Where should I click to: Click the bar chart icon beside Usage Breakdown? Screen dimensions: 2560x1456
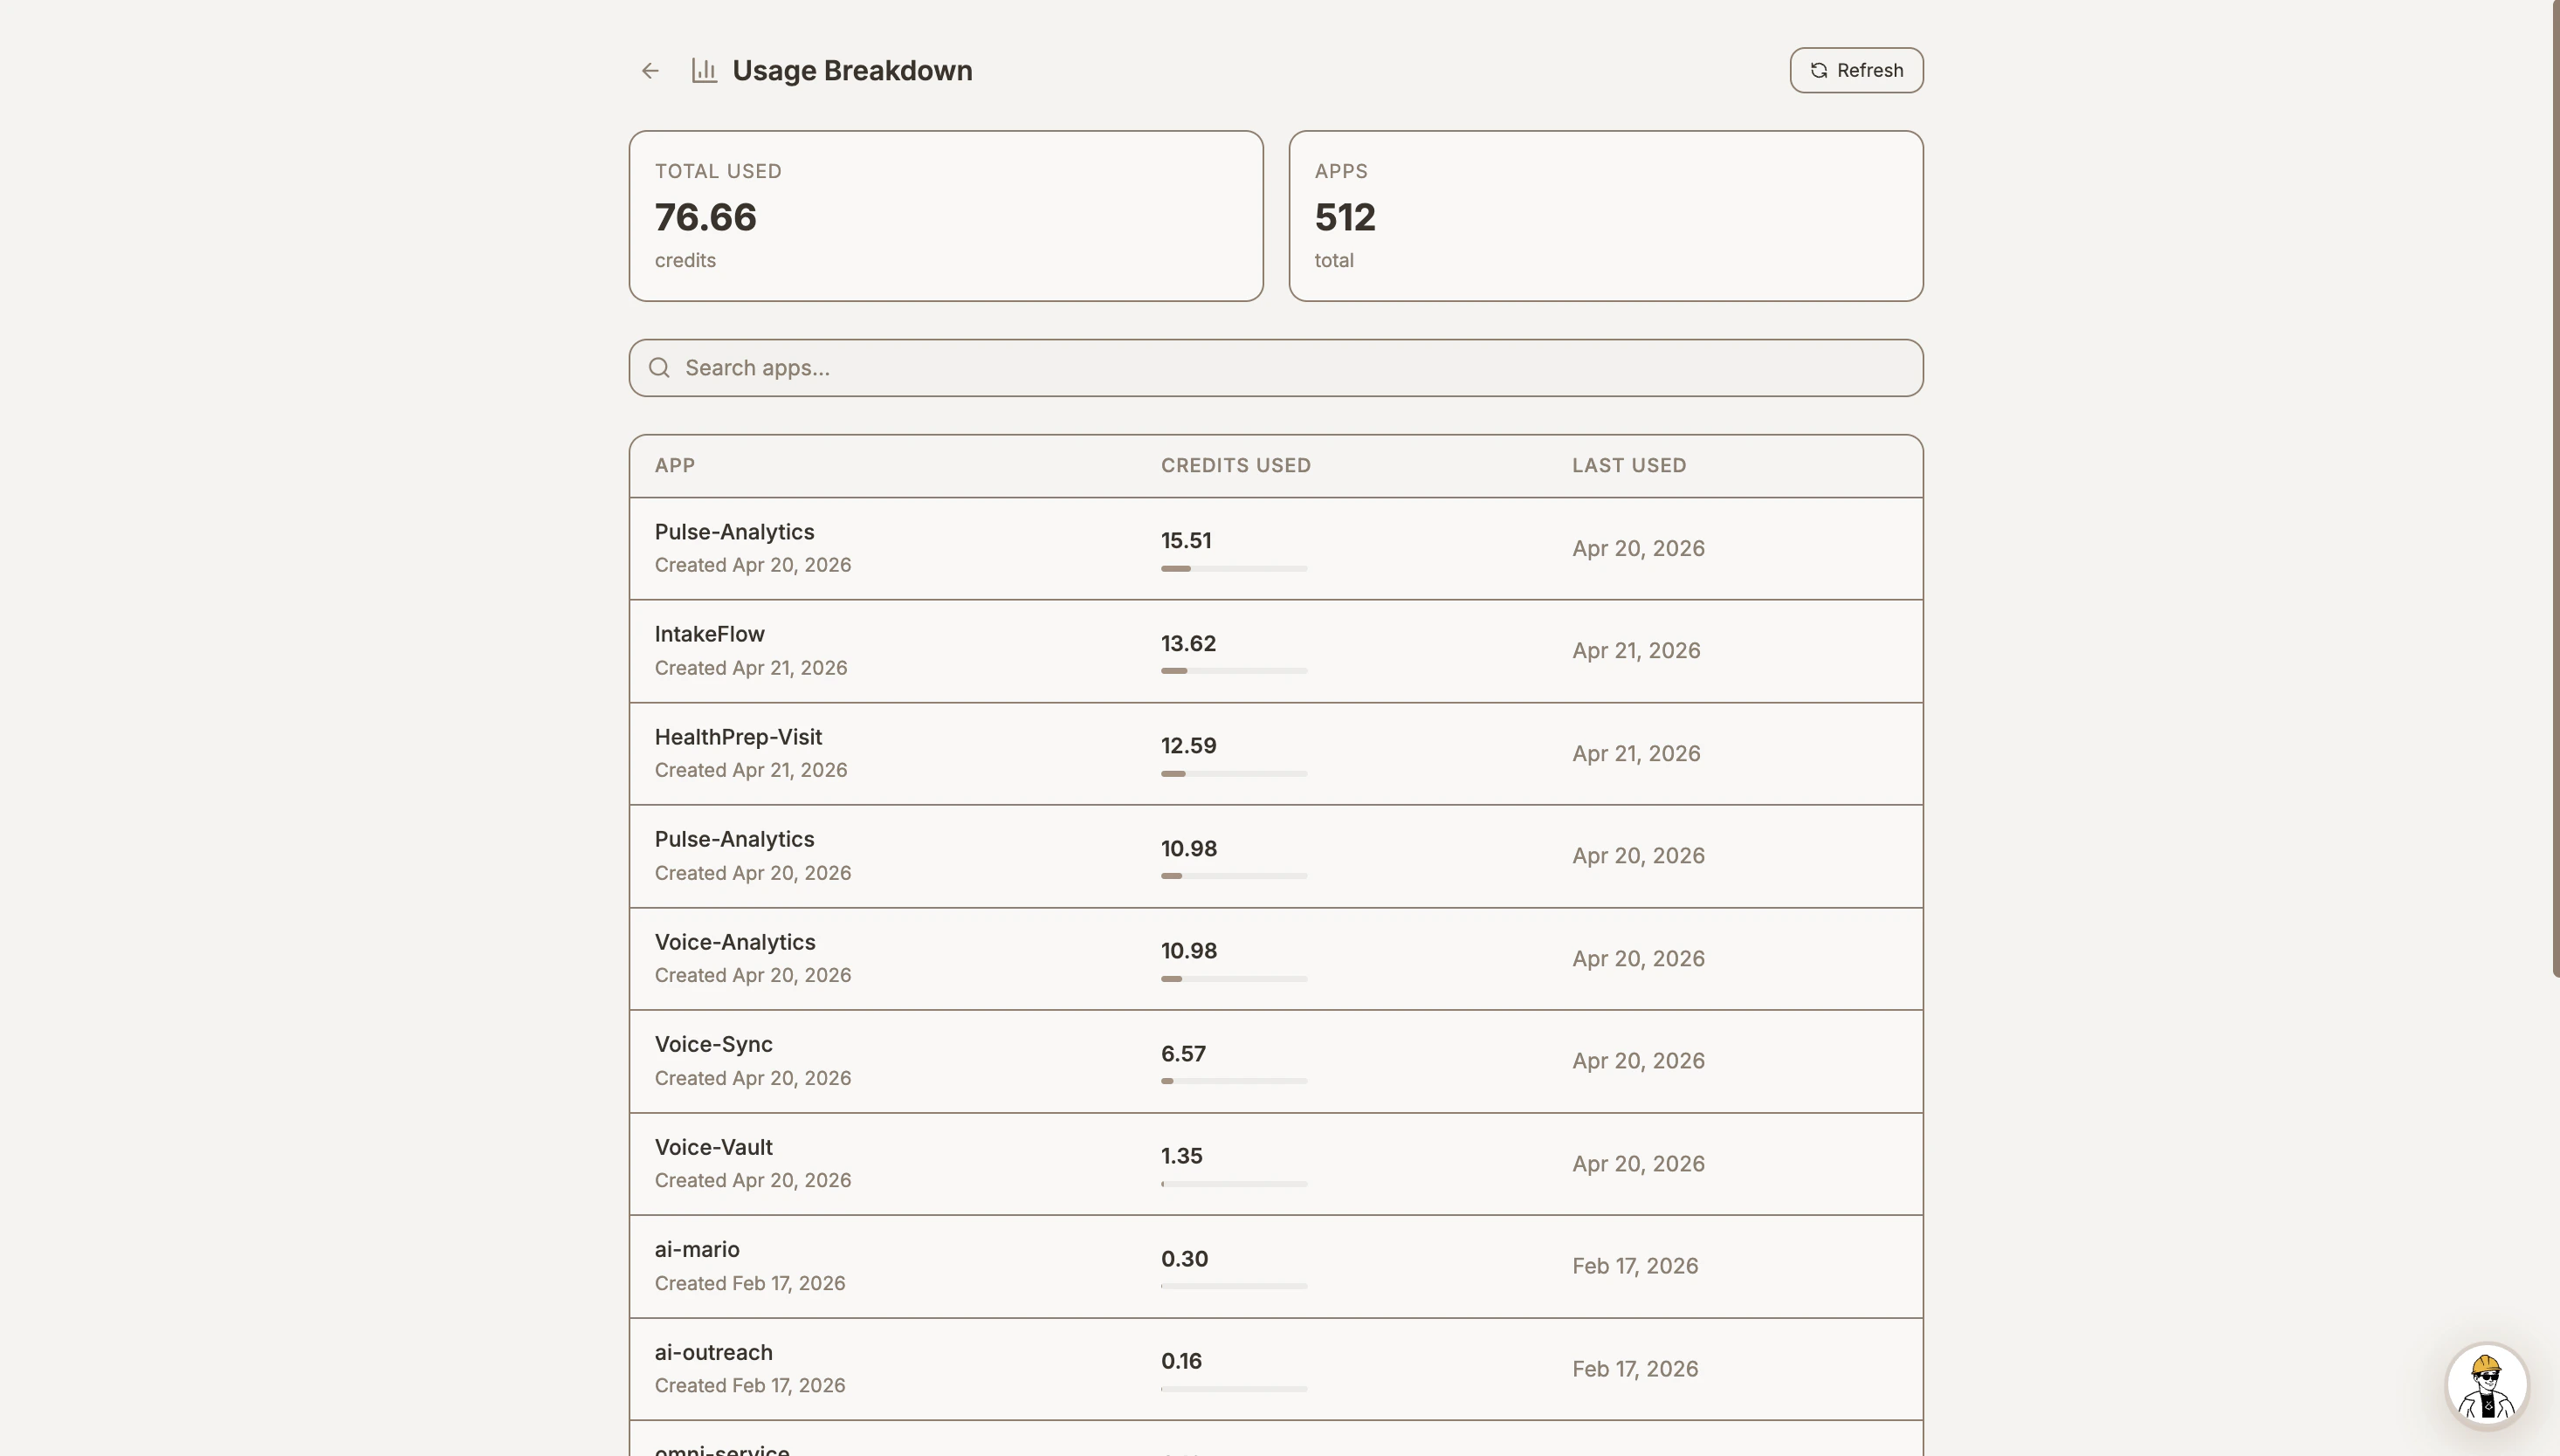[703, 70]
